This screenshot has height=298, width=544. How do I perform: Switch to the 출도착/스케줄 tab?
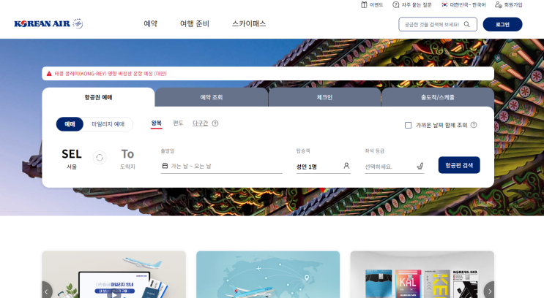tap(438, 97)
